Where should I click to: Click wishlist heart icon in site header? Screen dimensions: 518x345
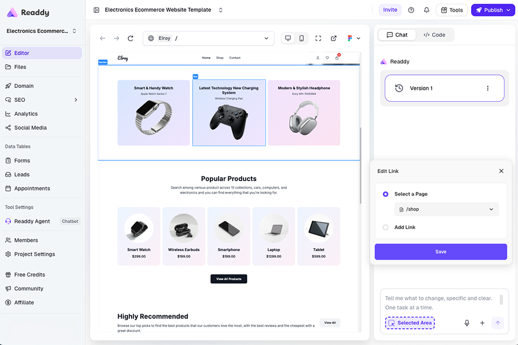click(x=328, y=58)
